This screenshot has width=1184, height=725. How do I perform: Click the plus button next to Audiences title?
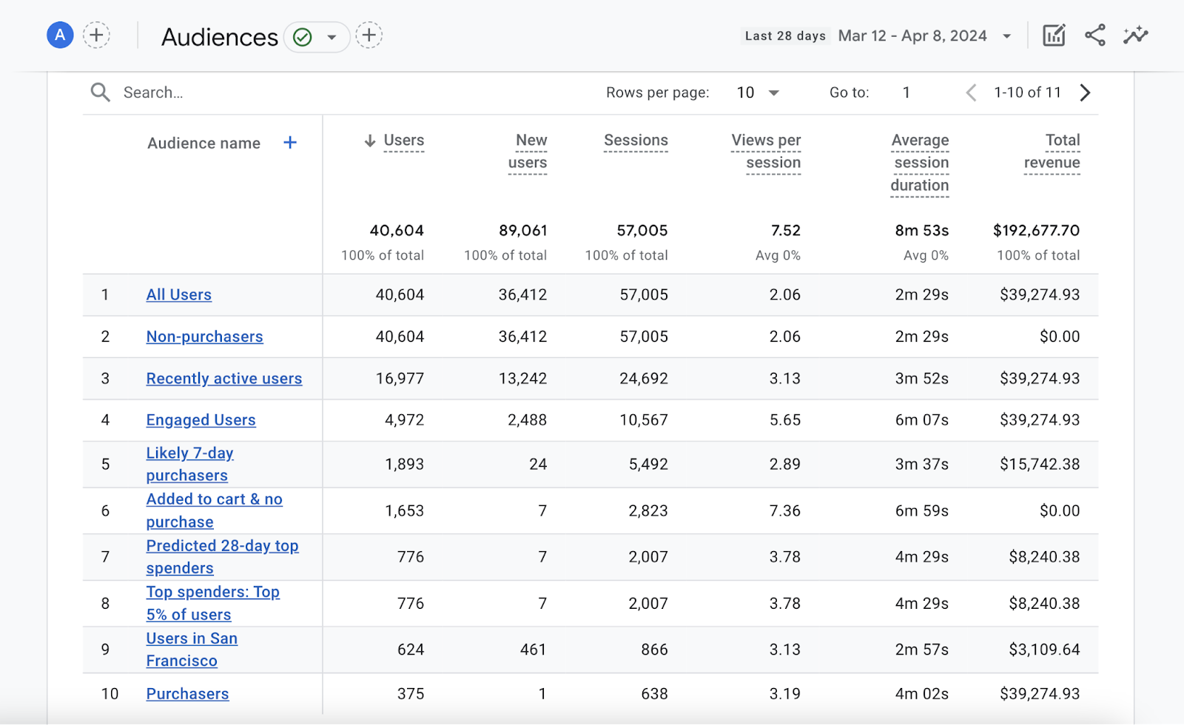369,35
